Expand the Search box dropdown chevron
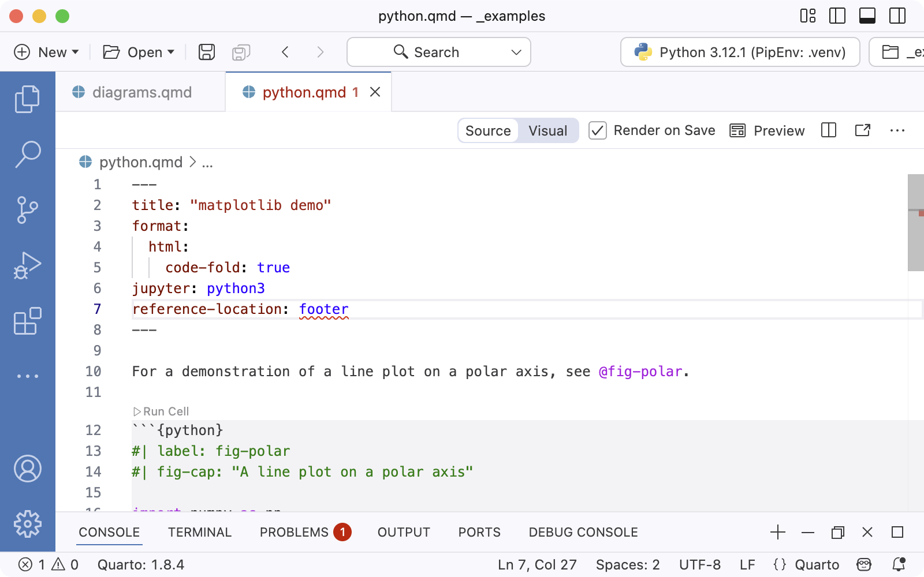 [x=516, y=52]
